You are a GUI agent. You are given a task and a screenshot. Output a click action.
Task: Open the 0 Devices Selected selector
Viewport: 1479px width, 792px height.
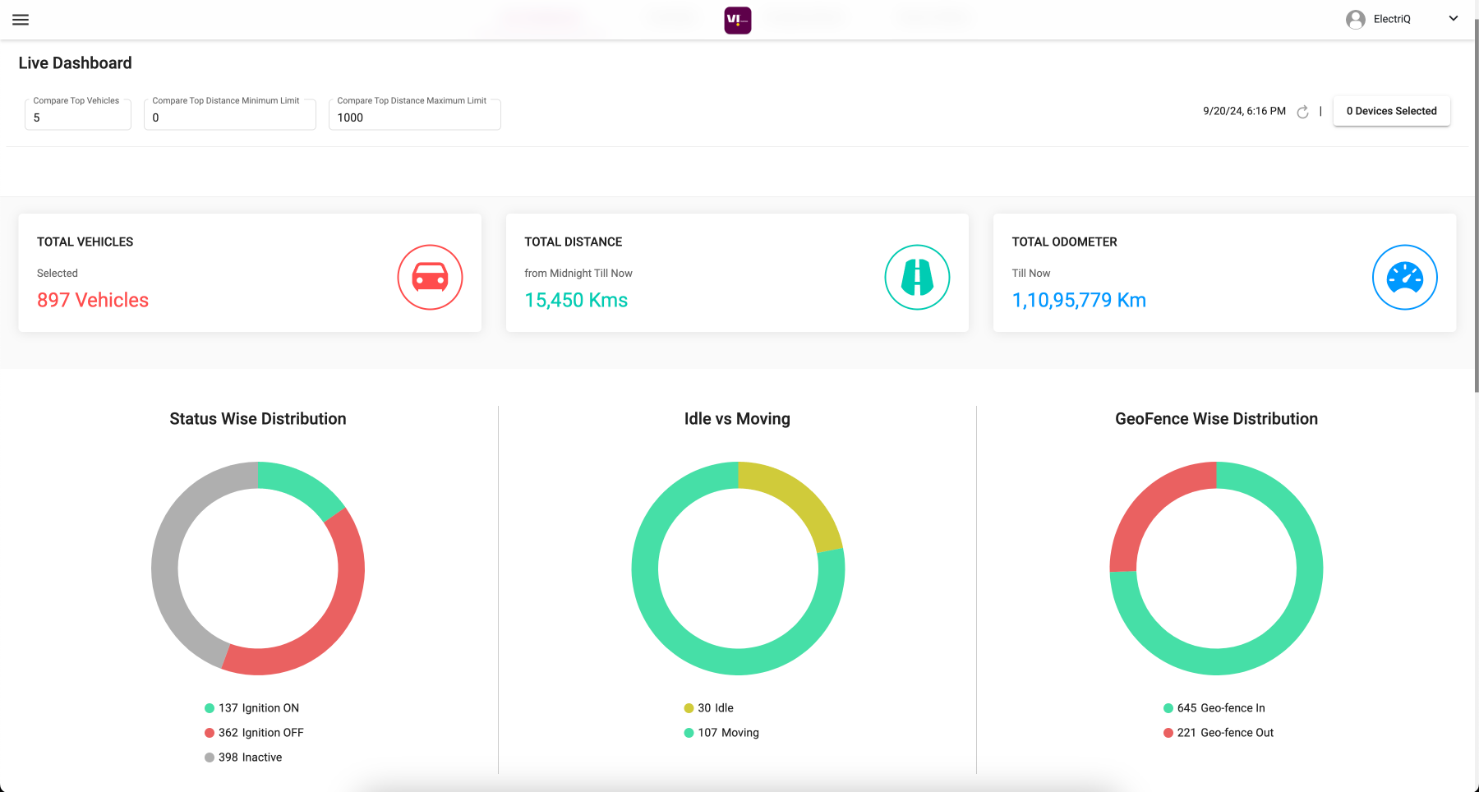pos(1391,111)
